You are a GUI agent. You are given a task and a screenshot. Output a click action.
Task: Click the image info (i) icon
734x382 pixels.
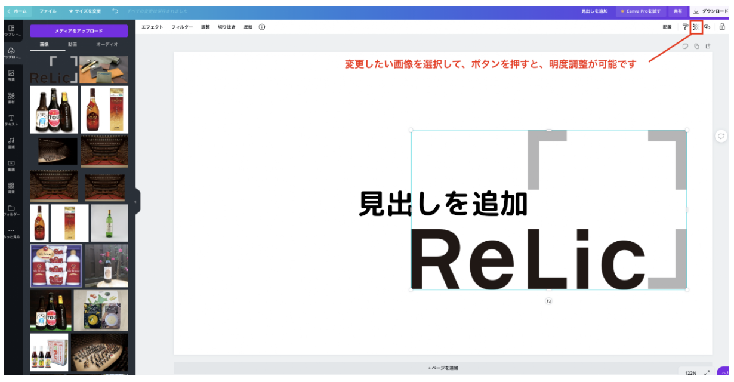click(x=262, y=27)
